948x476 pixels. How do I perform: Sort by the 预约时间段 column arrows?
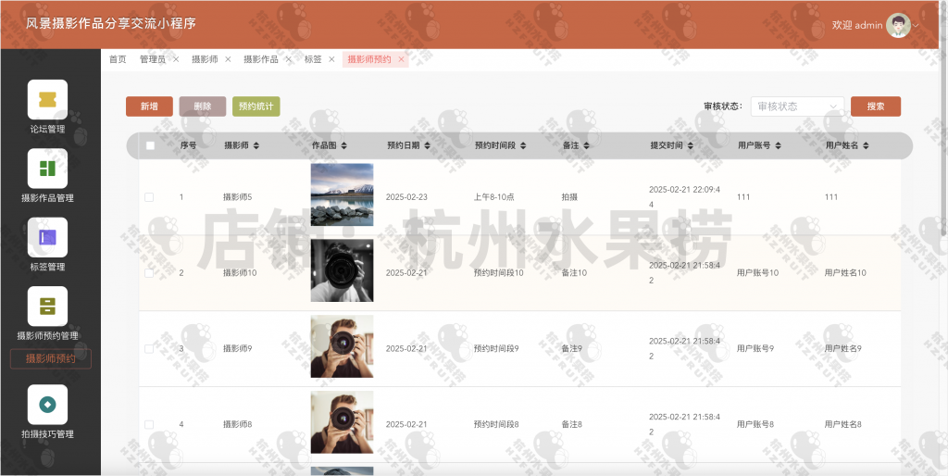[x=523, y=145]
